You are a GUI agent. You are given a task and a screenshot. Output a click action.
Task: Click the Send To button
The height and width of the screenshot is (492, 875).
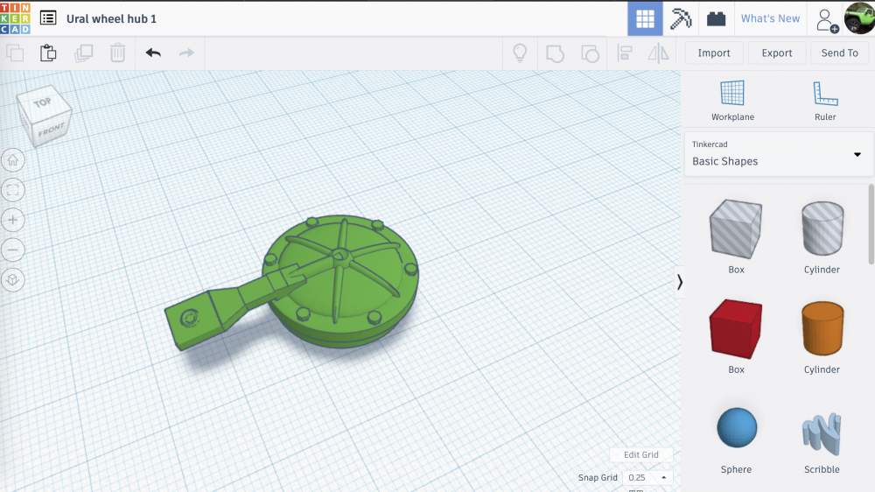tap(839, 53)
